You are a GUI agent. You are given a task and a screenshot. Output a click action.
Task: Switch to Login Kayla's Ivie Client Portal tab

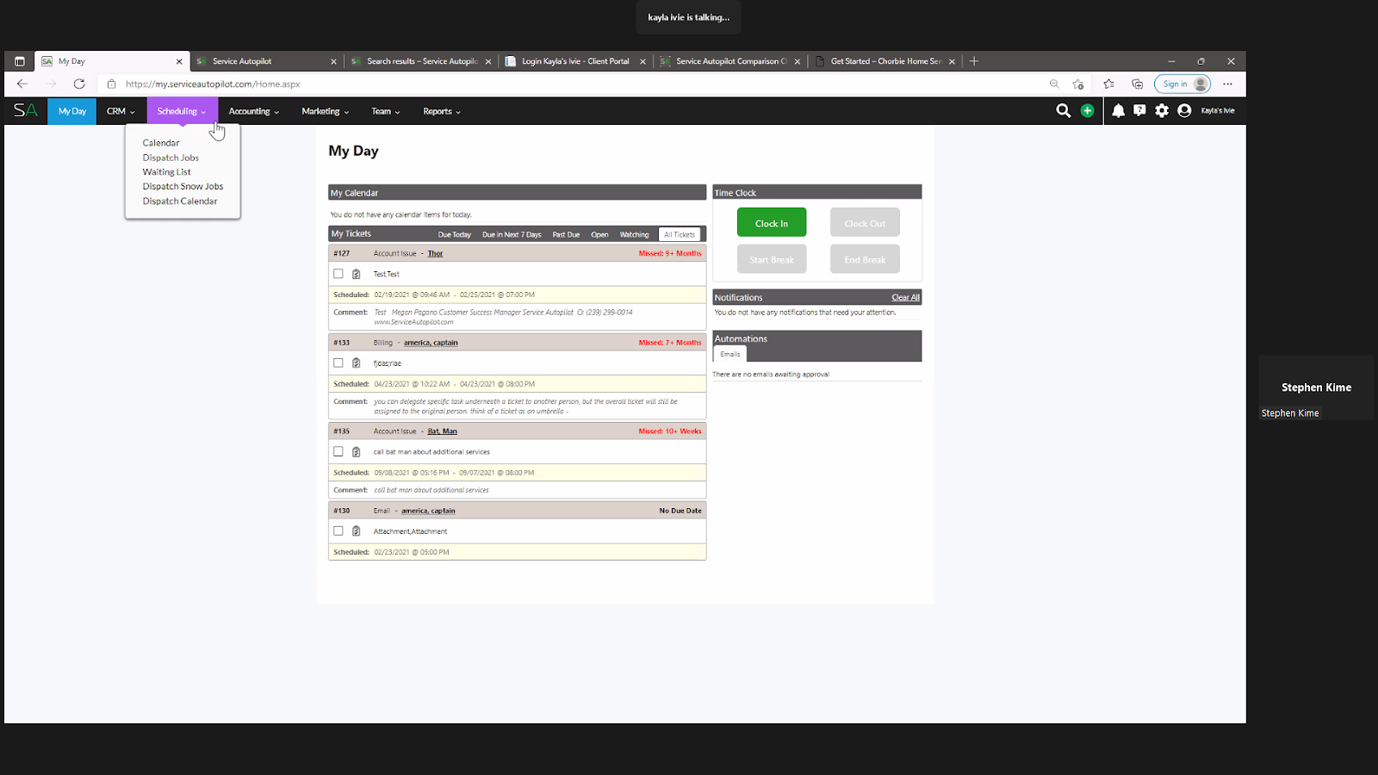tap(575, 61)
